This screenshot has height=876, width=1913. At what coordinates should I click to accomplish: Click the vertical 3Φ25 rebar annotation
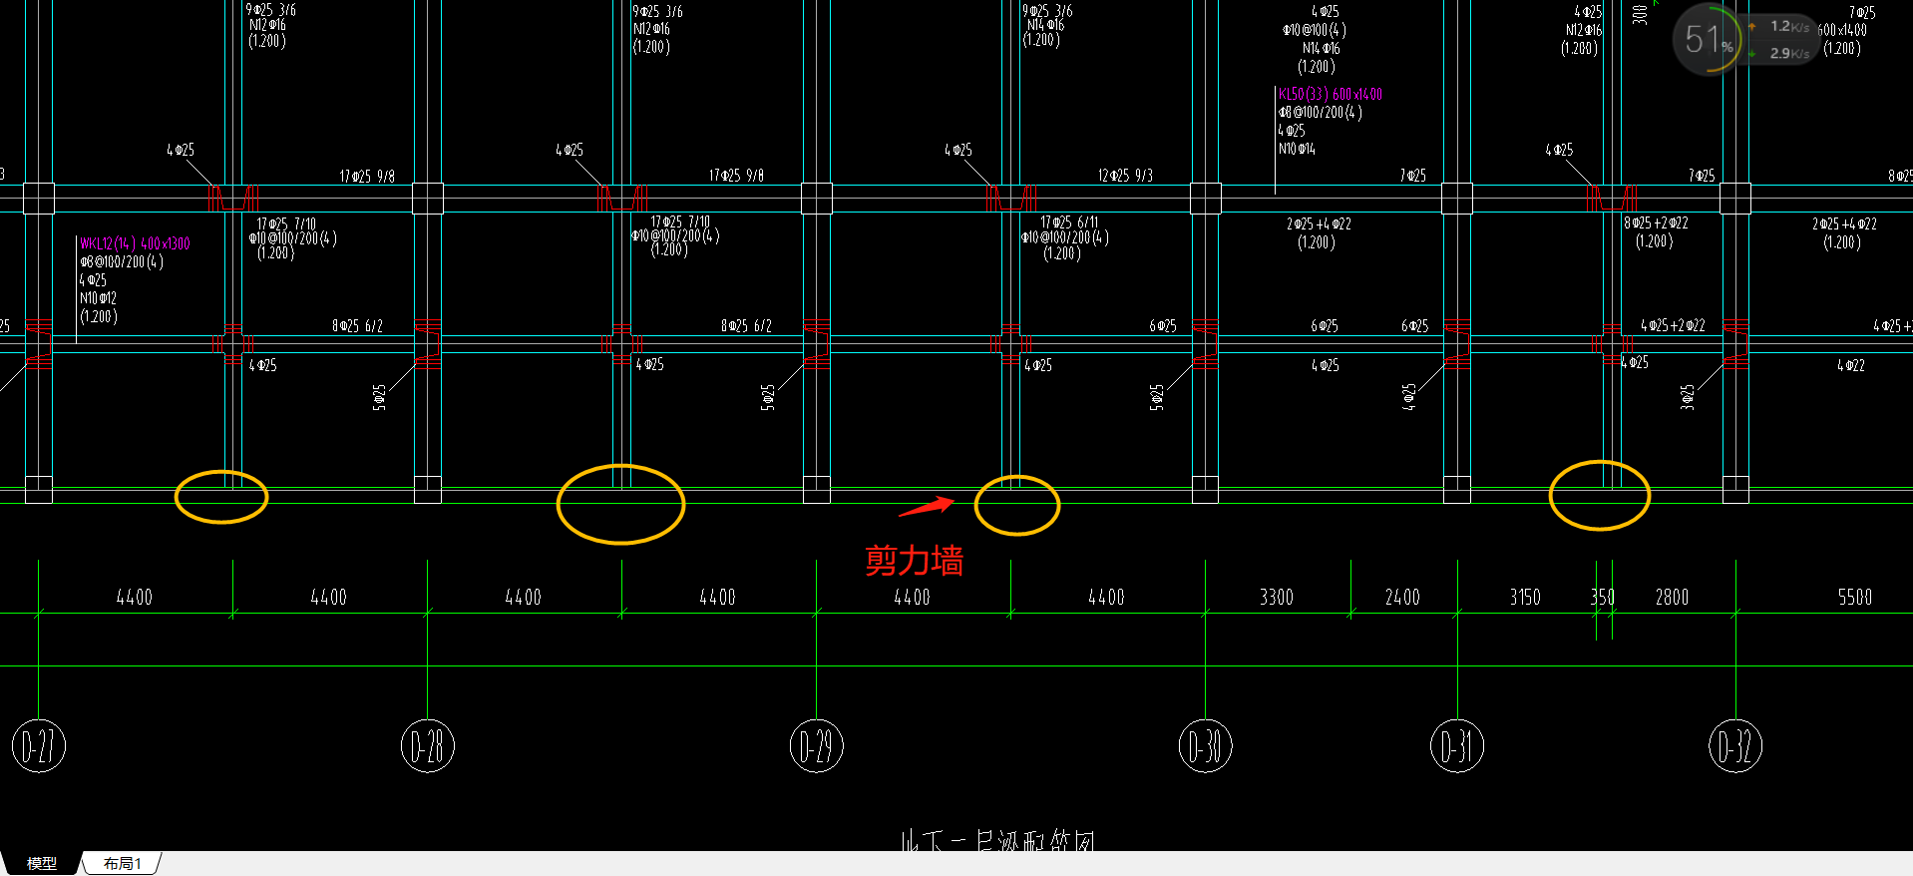tap(1687, 397)
